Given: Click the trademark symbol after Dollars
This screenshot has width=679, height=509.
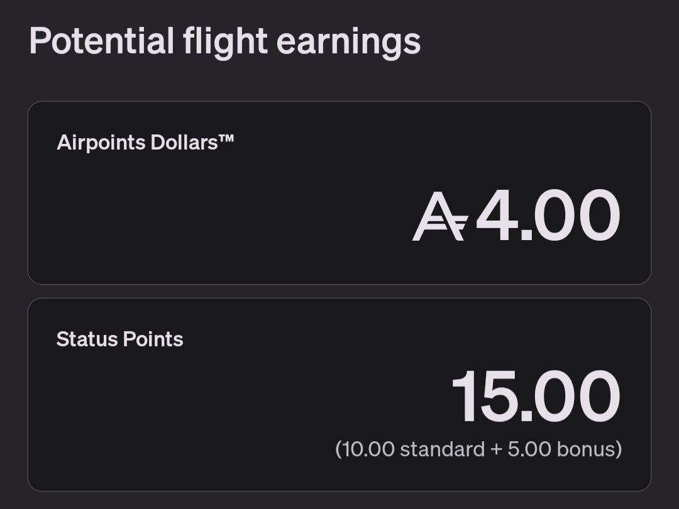Looking at the screenshot, I should [x=226, y=139].
